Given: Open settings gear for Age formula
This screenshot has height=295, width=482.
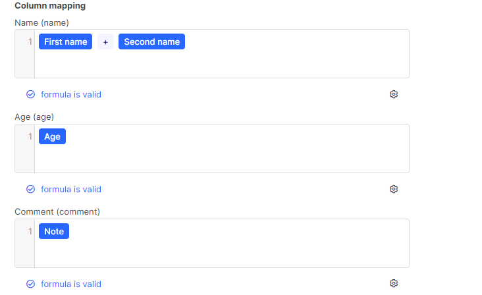Looking at the screenshot, I should (x=394, y=189).
